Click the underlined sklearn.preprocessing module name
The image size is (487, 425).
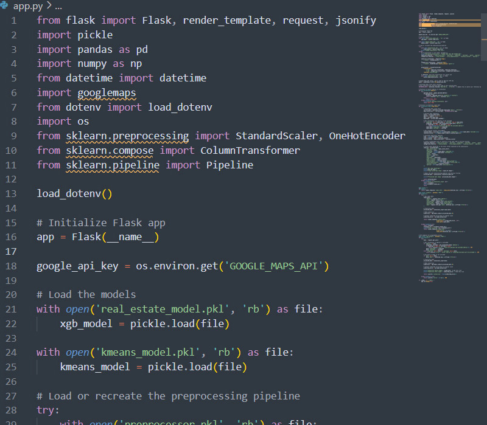127,136
